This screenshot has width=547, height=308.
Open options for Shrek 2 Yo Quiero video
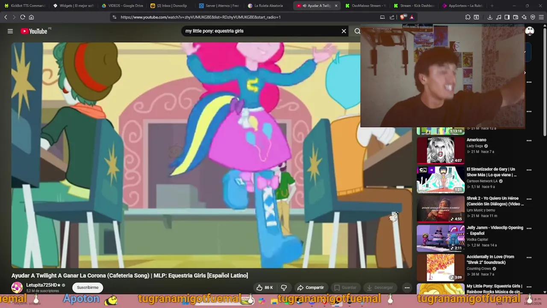pyautogui.click(x=529, y=199)
